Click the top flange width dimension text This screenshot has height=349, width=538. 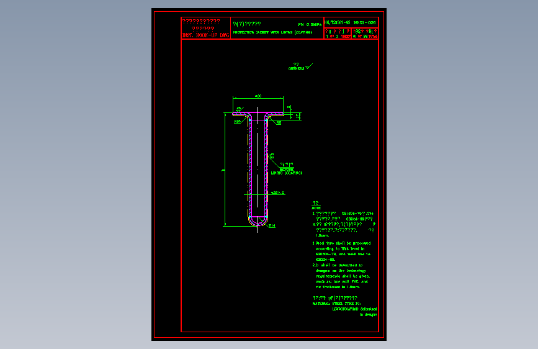258,96
